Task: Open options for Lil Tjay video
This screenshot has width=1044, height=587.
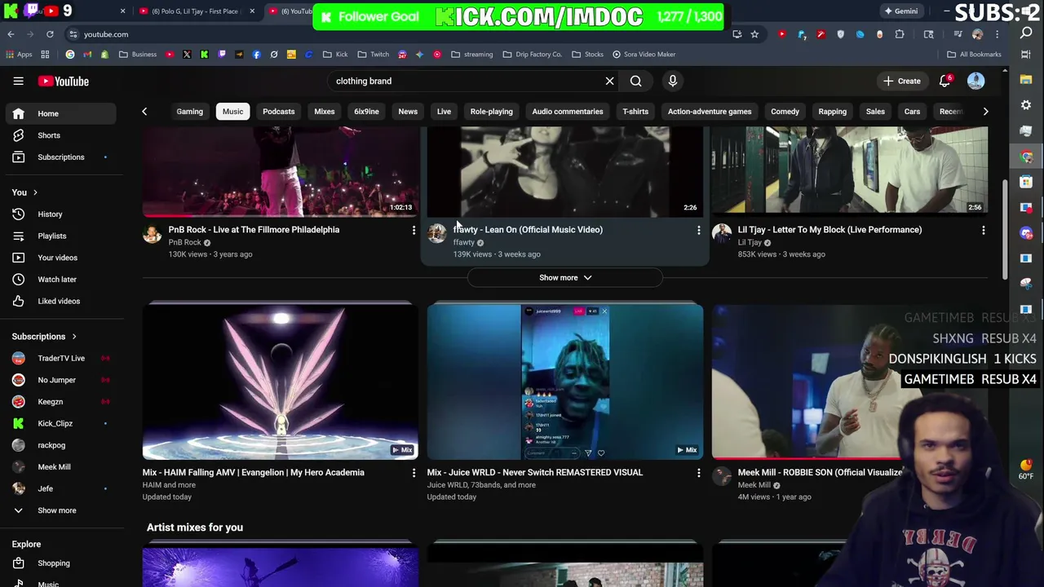Action: (983, 231)
